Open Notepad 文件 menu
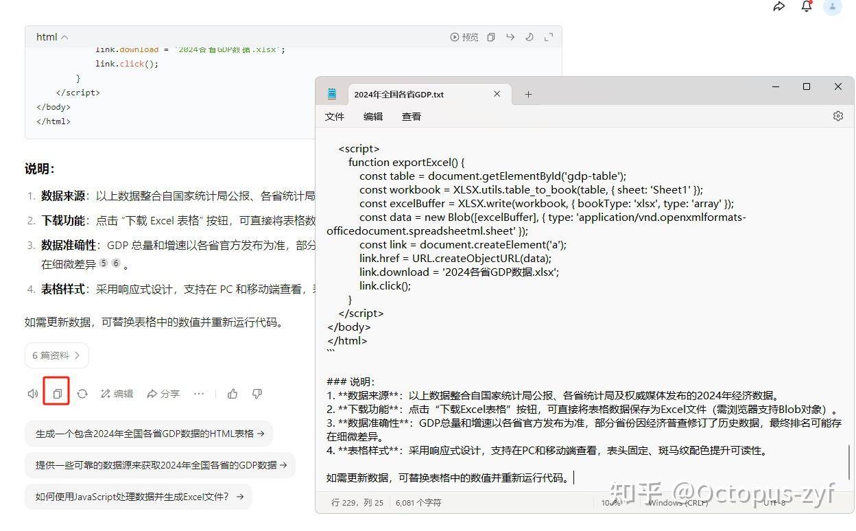 (335, 117)
